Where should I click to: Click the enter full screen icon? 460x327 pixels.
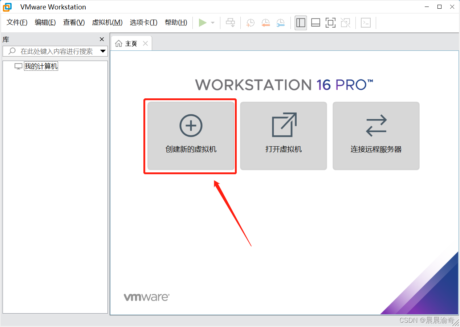pyautogui.click(x=330, y=23)
